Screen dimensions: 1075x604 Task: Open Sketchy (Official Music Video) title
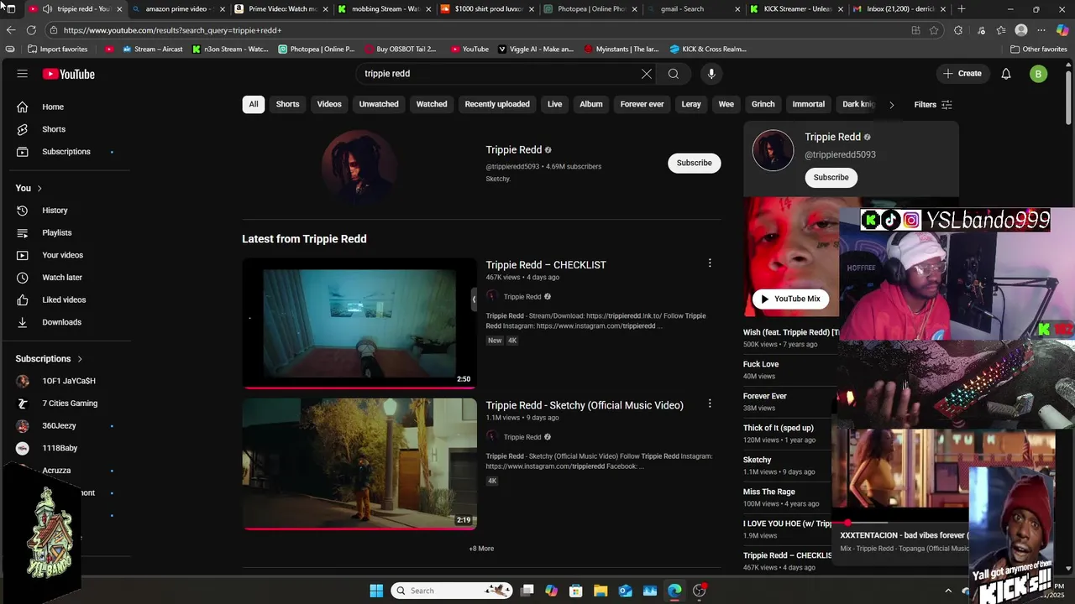click(585, 405)
